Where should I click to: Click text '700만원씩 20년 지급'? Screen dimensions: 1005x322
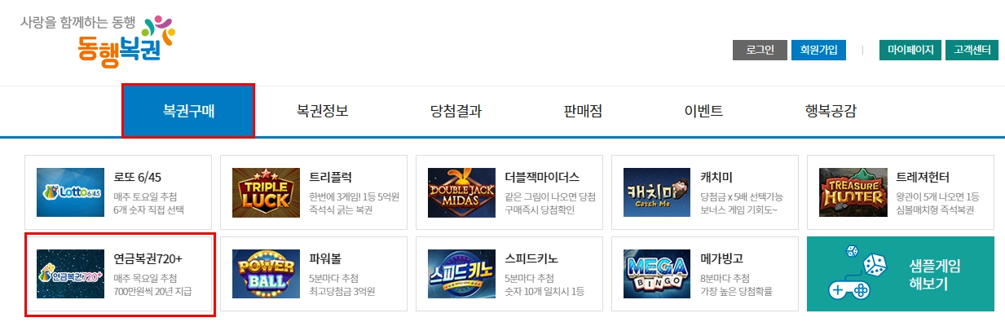tap(152, 291)
